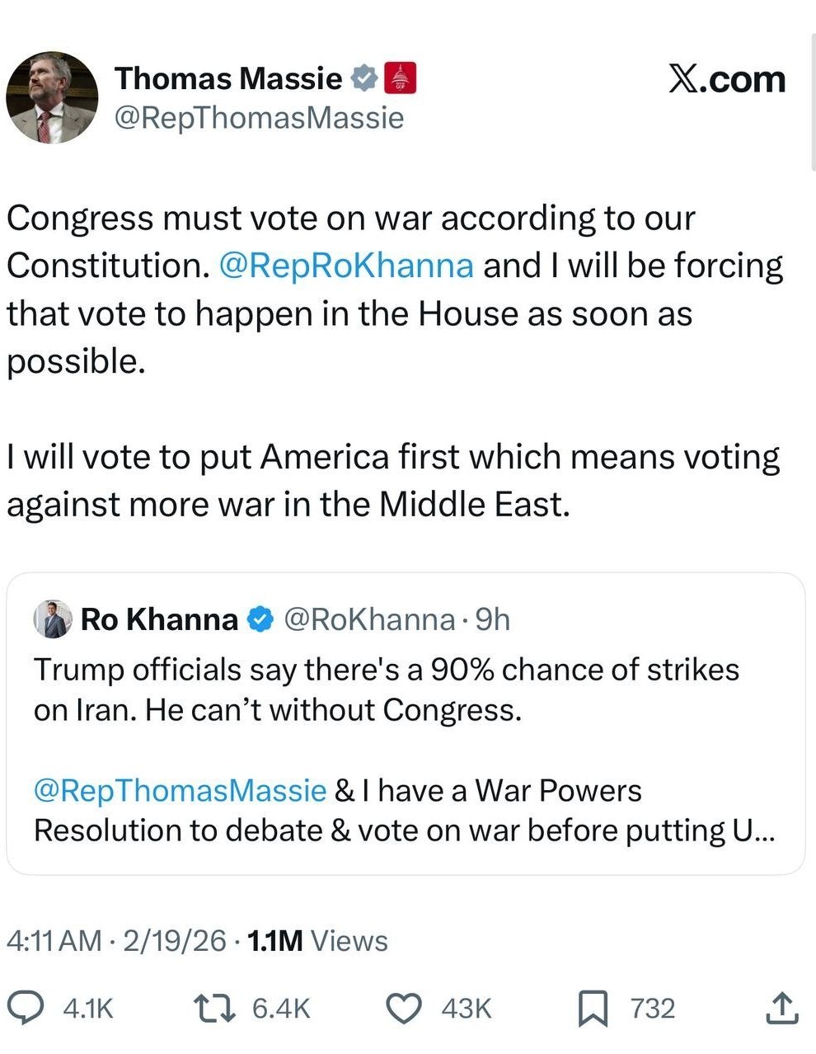Click the Thomas Massie display name
816x1054 pixels.
227,78
